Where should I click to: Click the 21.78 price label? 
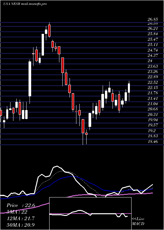click(x=153, y=93)
